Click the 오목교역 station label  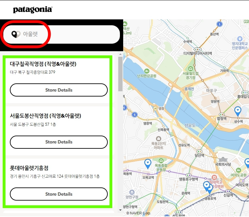pos(148,178)
